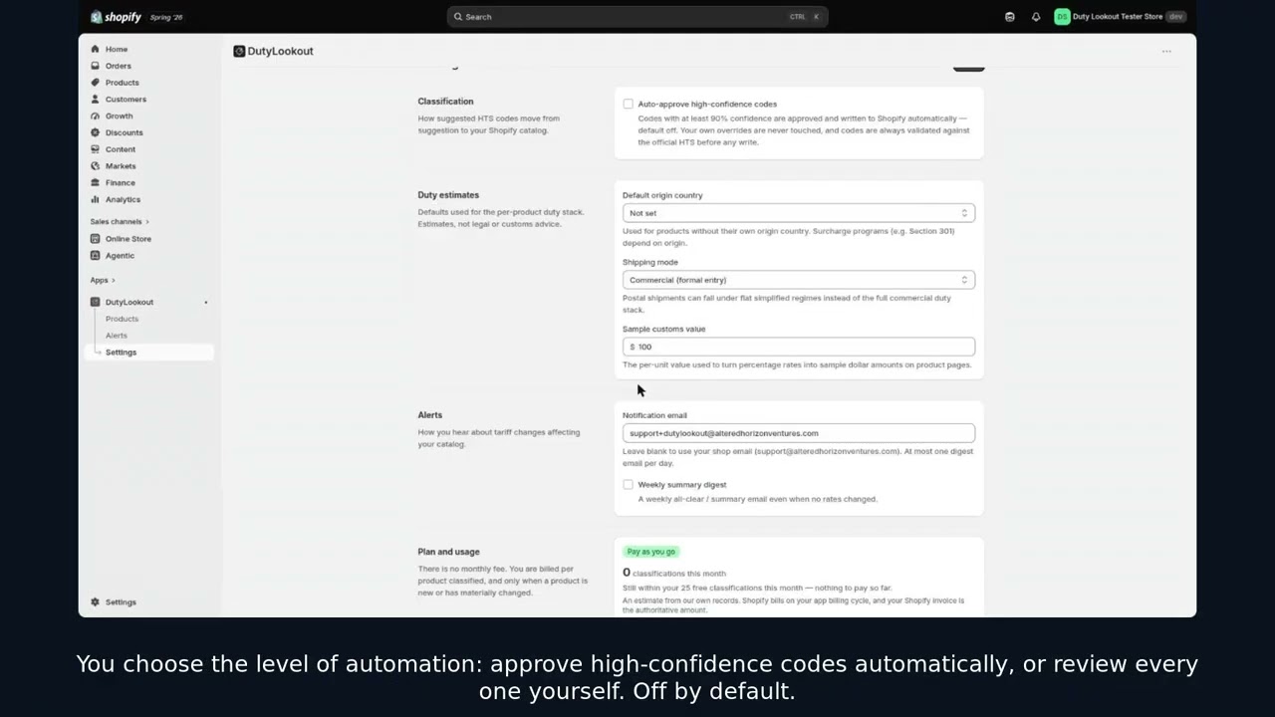Screen dimensions: 1275x717
Task: Open the Duty Lookout Tester Store menu
Action: pos(1121,17)
